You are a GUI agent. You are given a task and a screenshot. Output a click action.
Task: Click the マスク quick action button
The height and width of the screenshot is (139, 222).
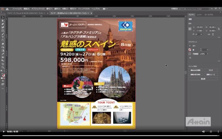(x=211, y=70)
